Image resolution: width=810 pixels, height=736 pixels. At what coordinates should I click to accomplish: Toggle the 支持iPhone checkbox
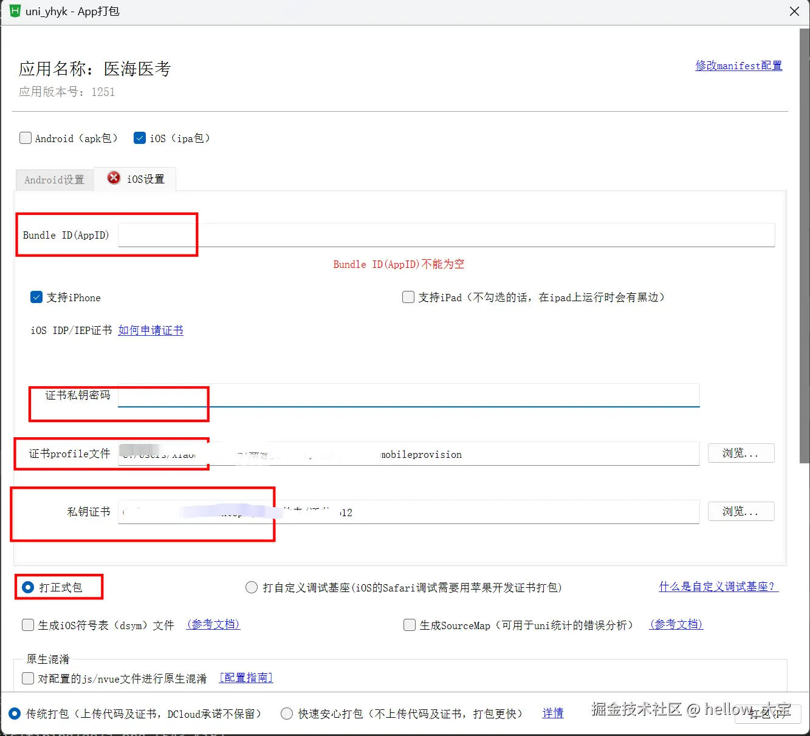(36, 297)
